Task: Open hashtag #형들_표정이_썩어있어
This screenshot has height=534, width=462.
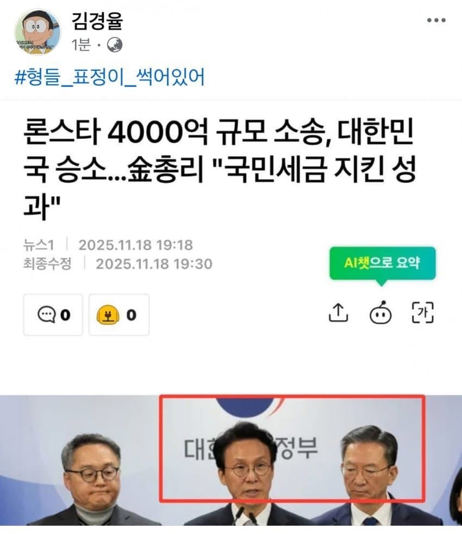Action: 109,77
